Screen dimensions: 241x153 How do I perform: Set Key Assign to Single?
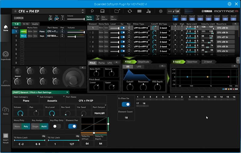click(35, 127)
